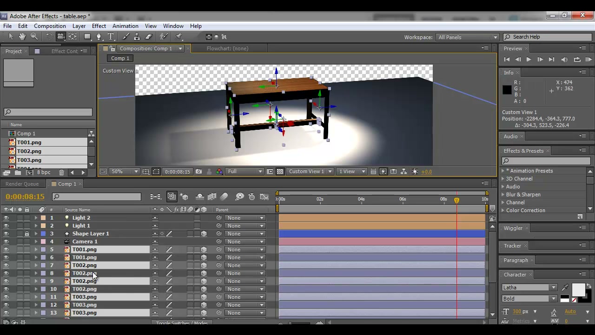Jump to first frame in Preview panel
This screenshot has height=335, width=595.
coord(507,60)
